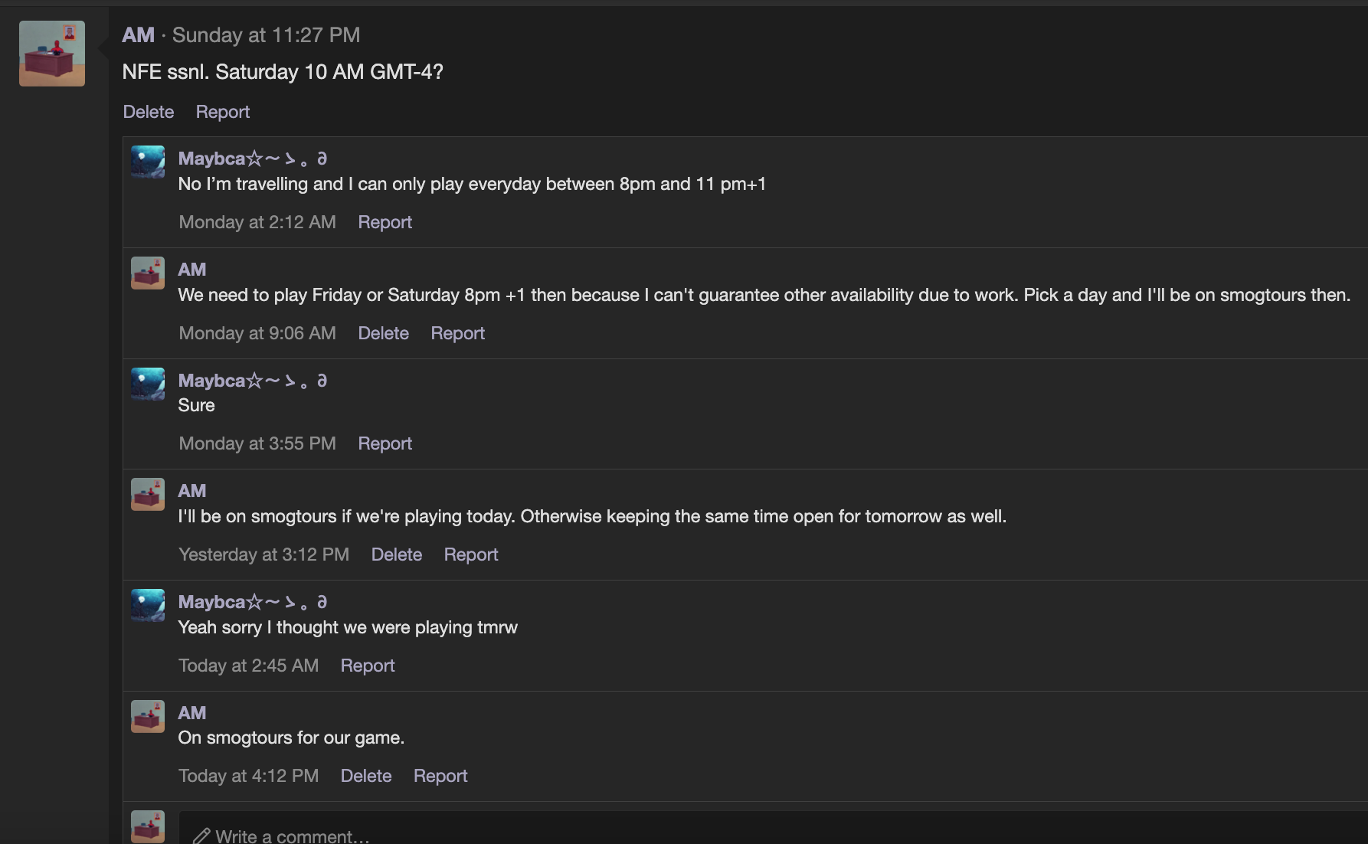Click AM's avatar beside "On smogtours" comment
Image resolution: width=1368 pixels, height=844 pixels.
[x=148, y=716]
